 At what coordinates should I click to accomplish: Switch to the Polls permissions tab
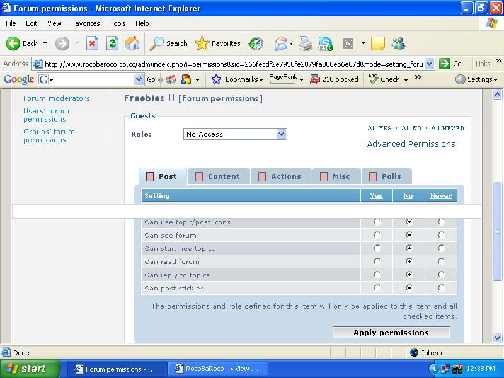point(386,176)
